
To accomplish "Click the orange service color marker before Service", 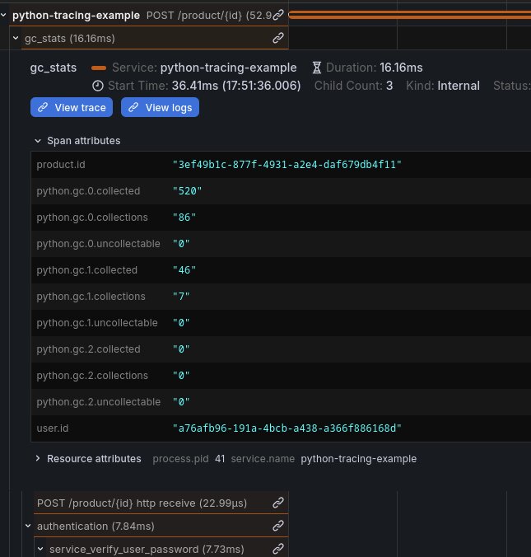I will click(99, 68).
